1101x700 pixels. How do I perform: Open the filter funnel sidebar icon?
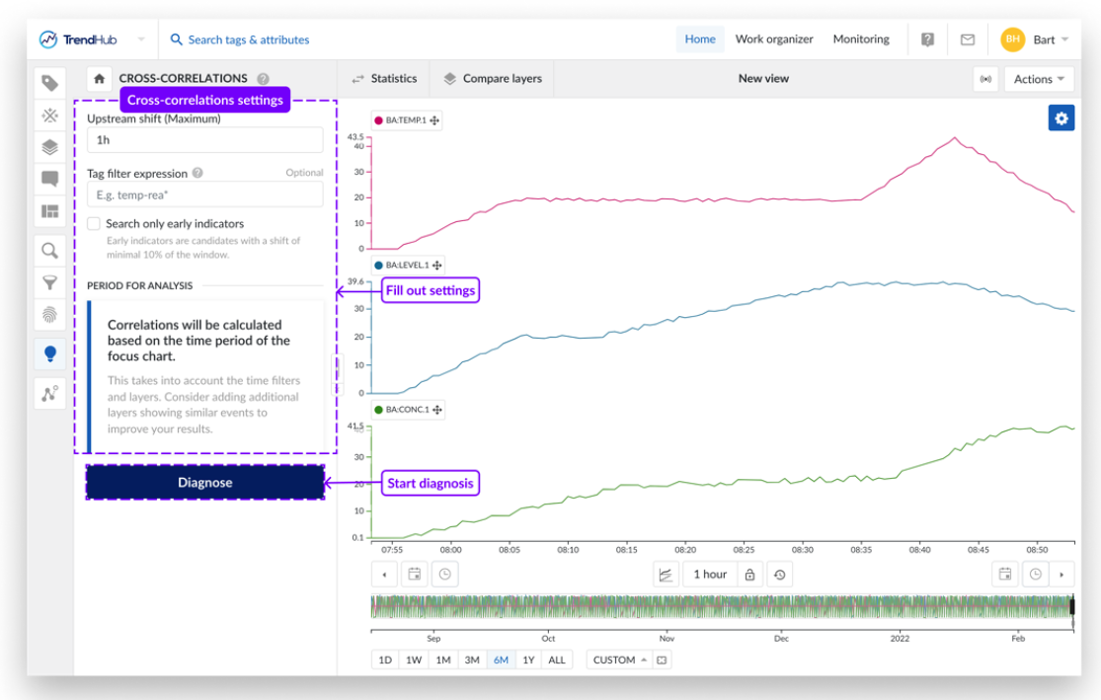click(49, 283)
